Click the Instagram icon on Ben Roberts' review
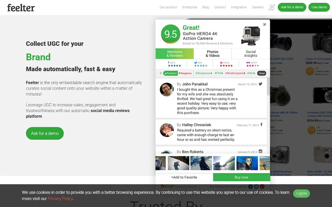The width and height of the screenshot is (332, 207). click(x=260, y=151)
